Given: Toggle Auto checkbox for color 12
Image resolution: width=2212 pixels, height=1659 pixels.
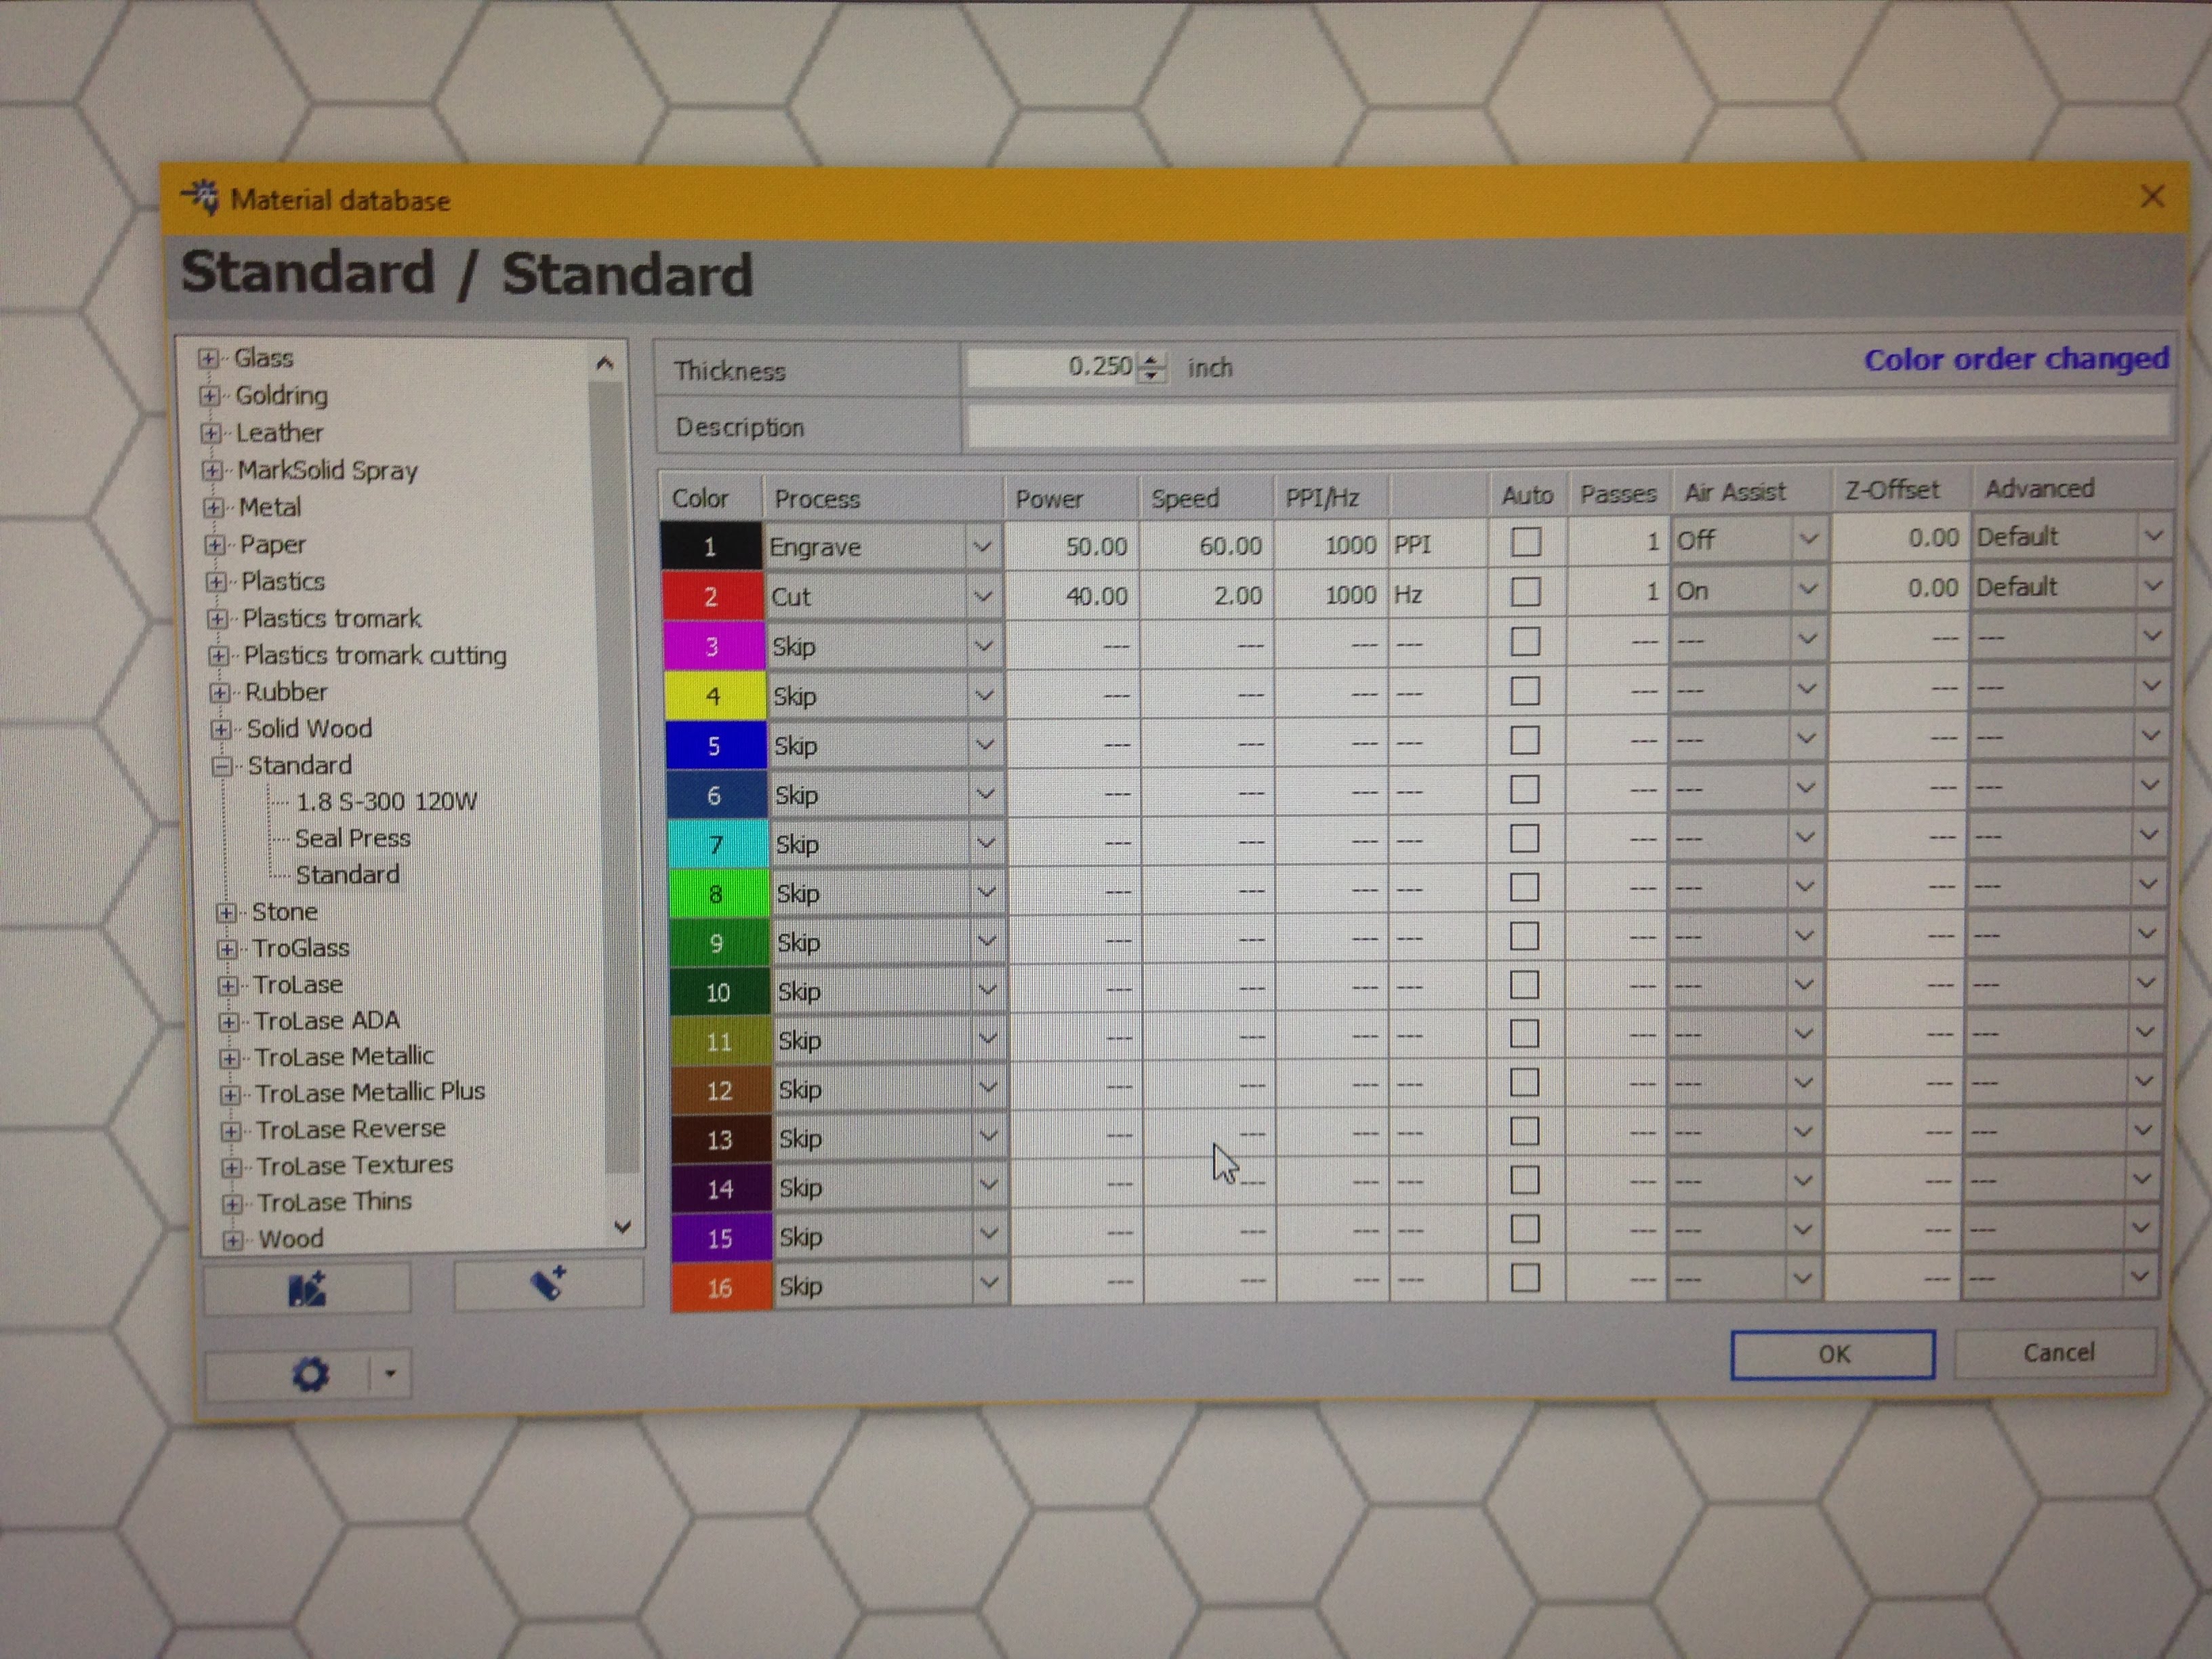Looking at the screenshot, I should pos(1524,1084).
